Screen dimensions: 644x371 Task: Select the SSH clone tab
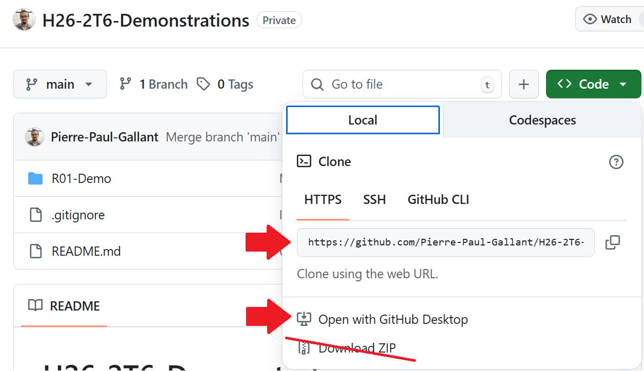tap(374, 199)
